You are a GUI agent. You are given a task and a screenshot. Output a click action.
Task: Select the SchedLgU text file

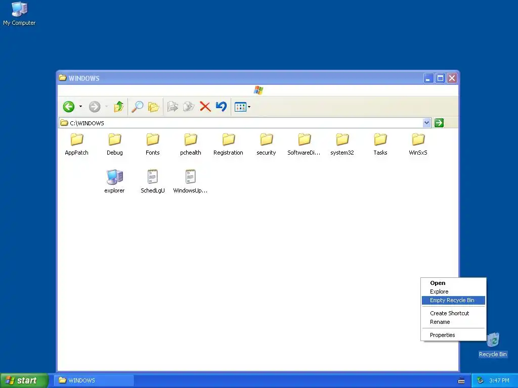pos(153,181)
